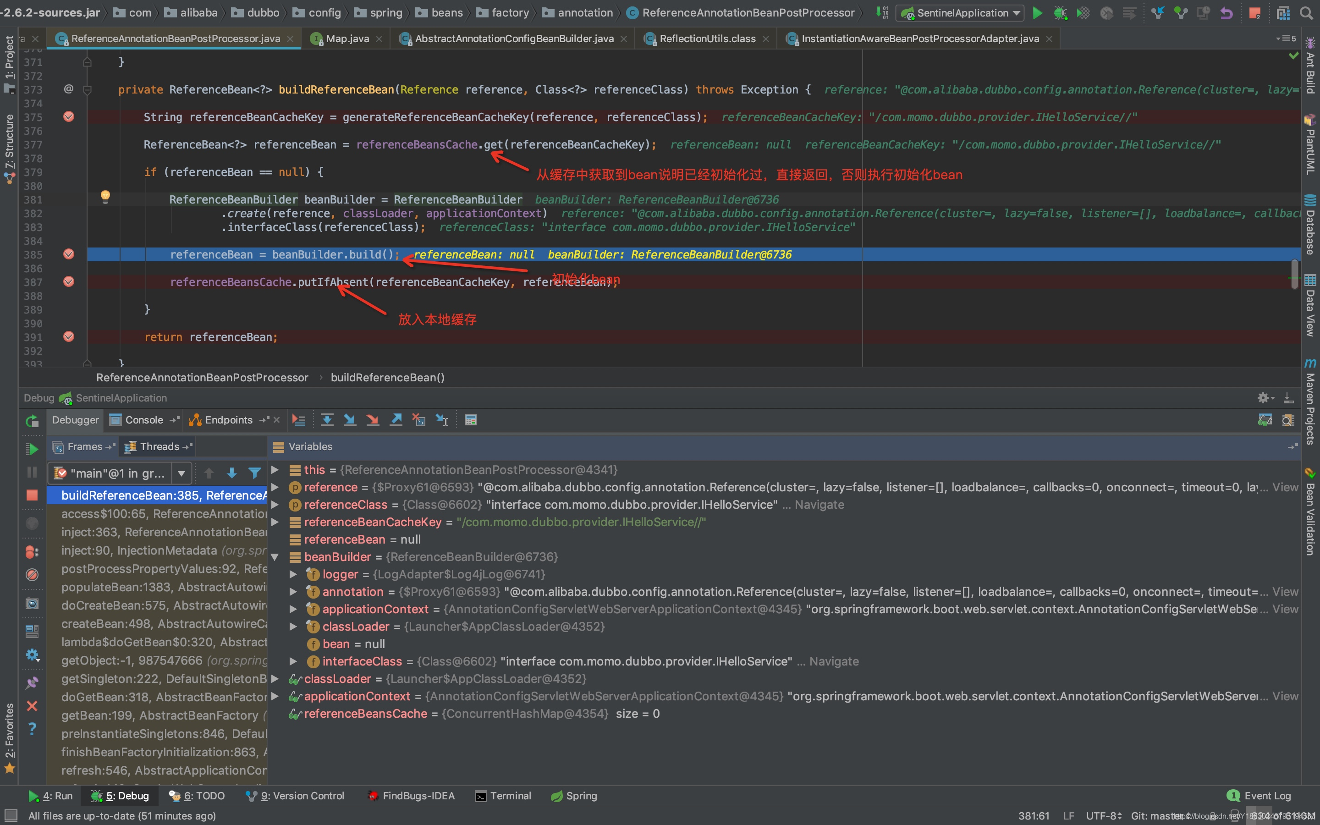Click the Mute Breakpoints icon

click(x=32, y=575)
